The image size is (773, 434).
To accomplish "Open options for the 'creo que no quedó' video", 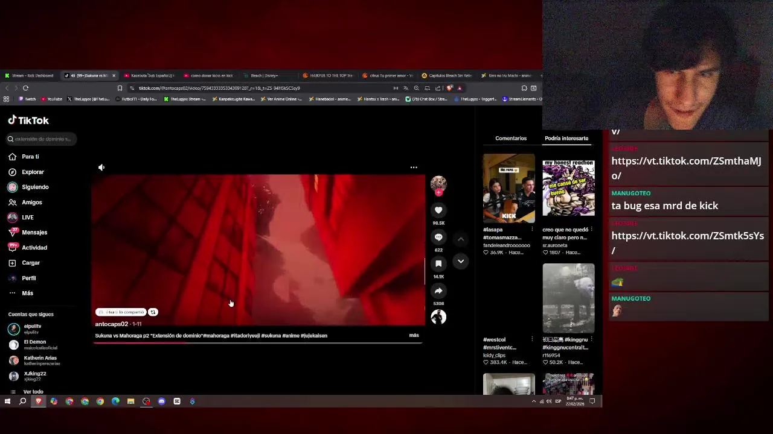I will pos(591,230).
